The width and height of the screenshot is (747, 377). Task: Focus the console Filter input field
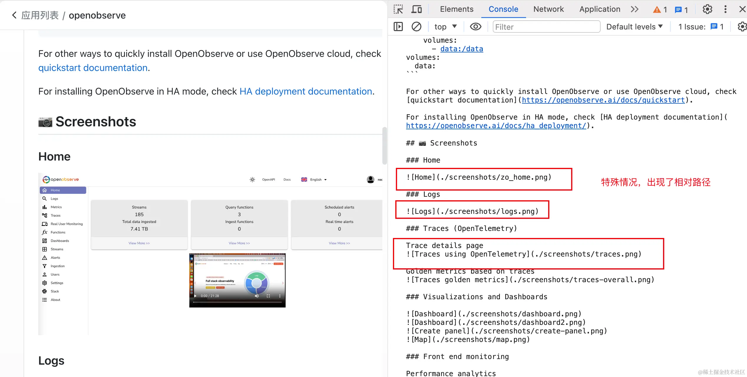point(546,27)
